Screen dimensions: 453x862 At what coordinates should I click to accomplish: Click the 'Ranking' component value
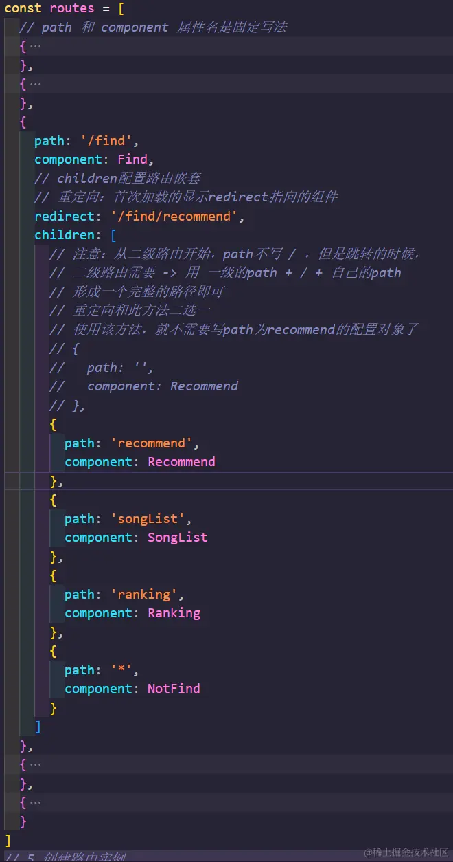point(174,613)
